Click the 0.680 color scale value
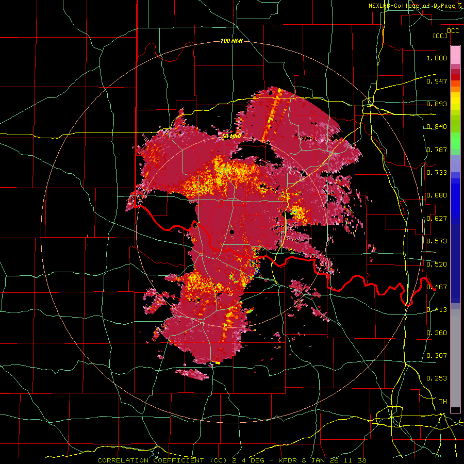 pyautogui.click(x=437, y=195)
